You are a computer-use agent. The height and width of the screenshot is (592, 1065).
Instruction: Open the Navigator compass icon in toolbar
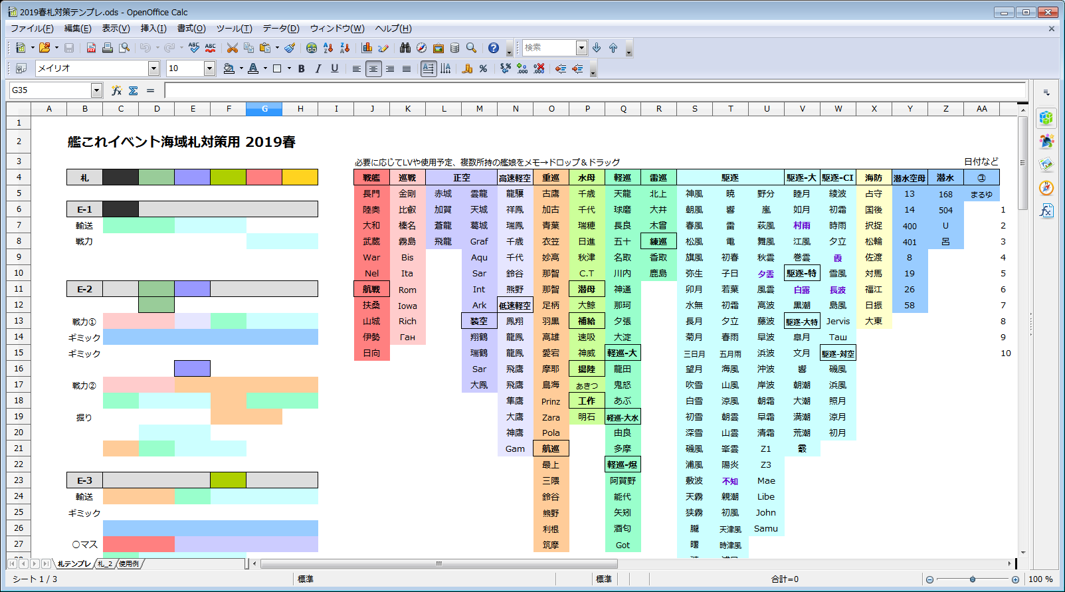tap(422, 48)
